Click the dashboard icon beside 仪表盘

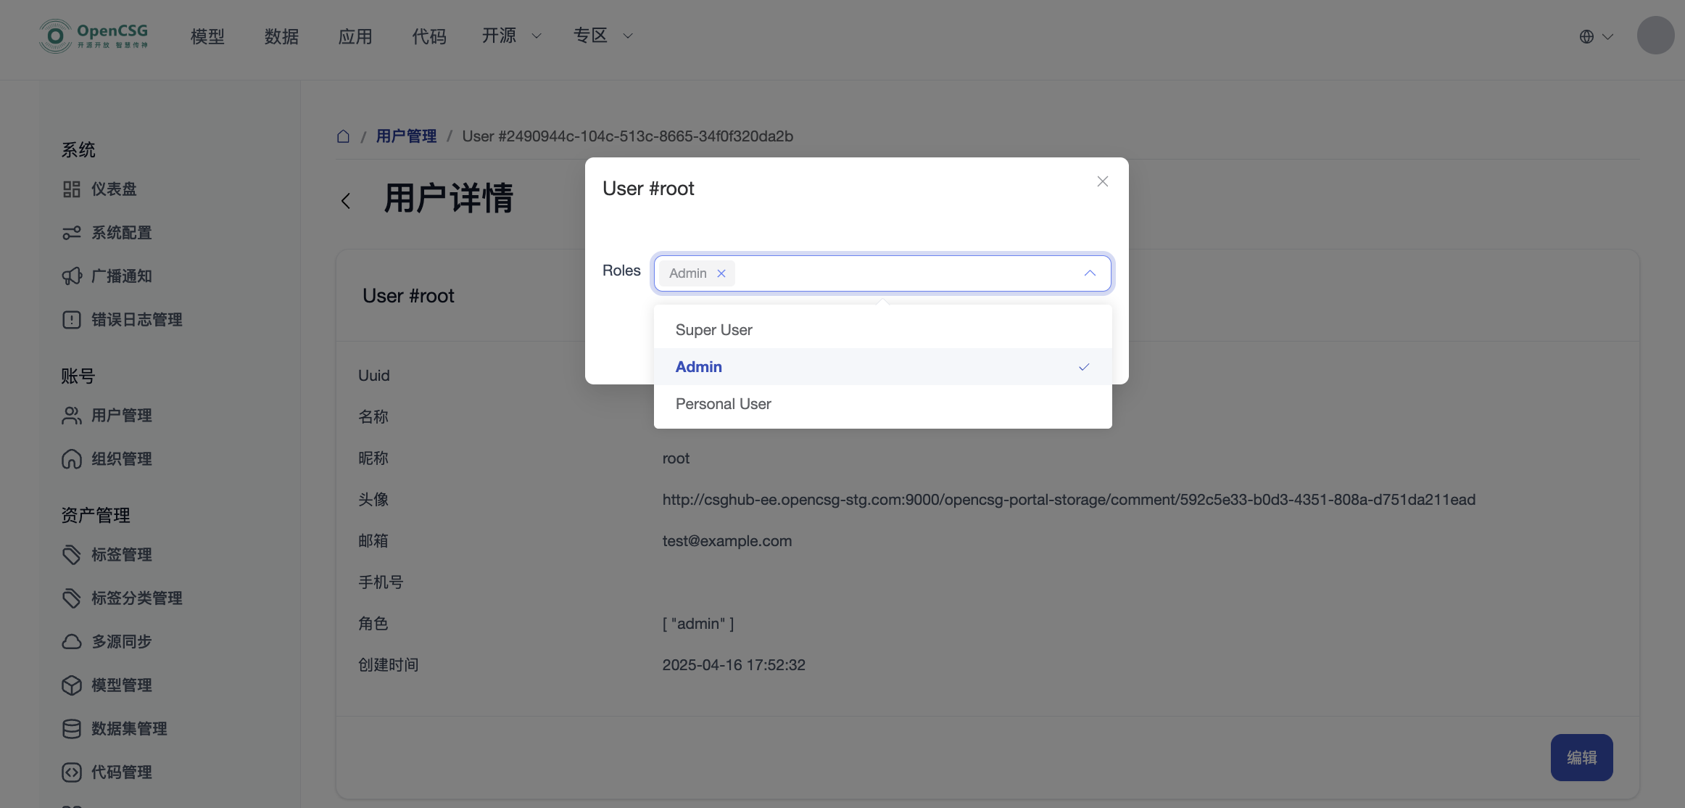tap(71, 189)
